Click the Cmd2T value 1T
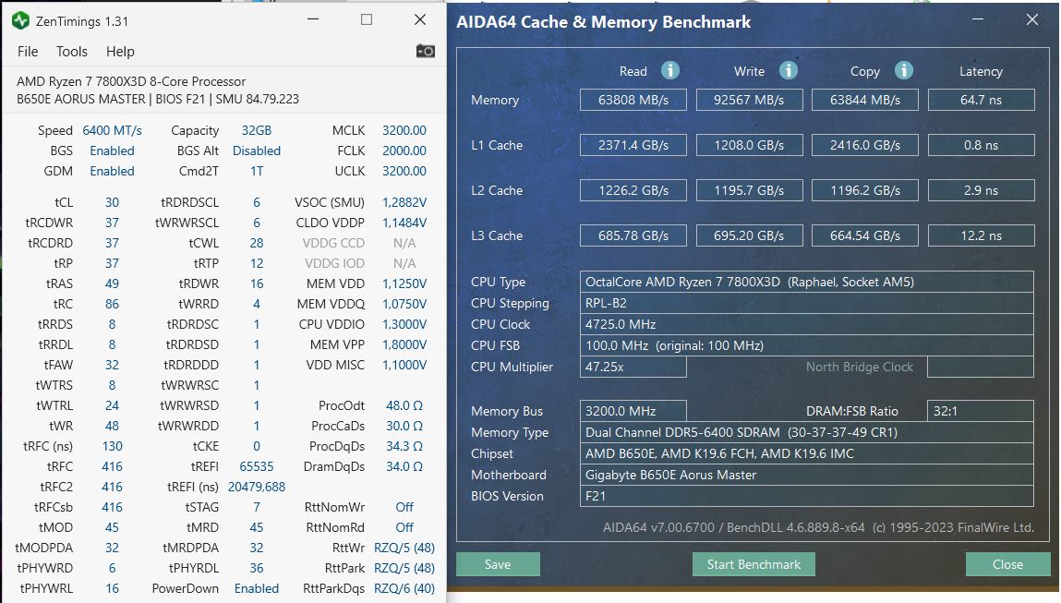Screen dimensions: 1061x603 tap(257, 171)
